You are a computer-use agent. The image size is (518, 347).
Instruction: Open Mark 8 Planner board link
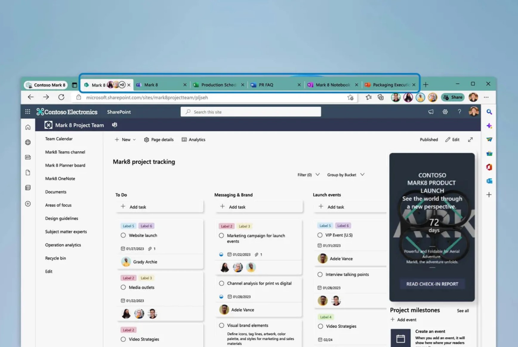(65, 165)
